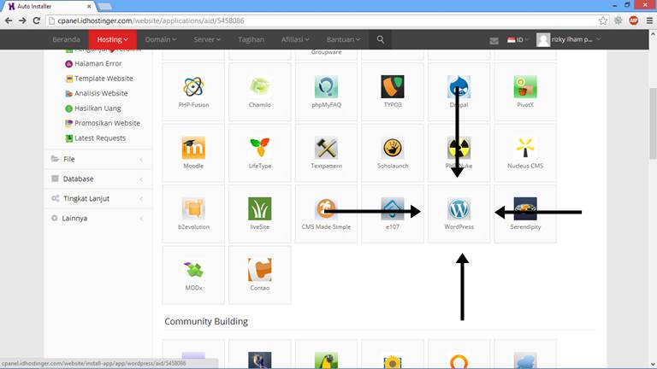Open the MODx application icon
This screenshot has width=657, height=369.
[x=193, y=270]
